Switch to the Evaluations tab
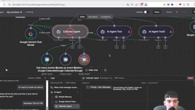 (x=106, y=17)
